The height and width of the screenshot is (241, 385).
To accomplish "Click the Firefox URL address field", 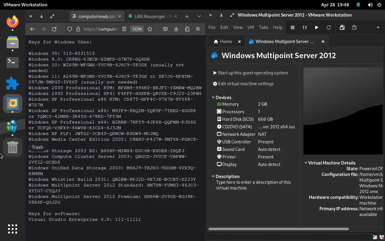I will click(101, 29).
